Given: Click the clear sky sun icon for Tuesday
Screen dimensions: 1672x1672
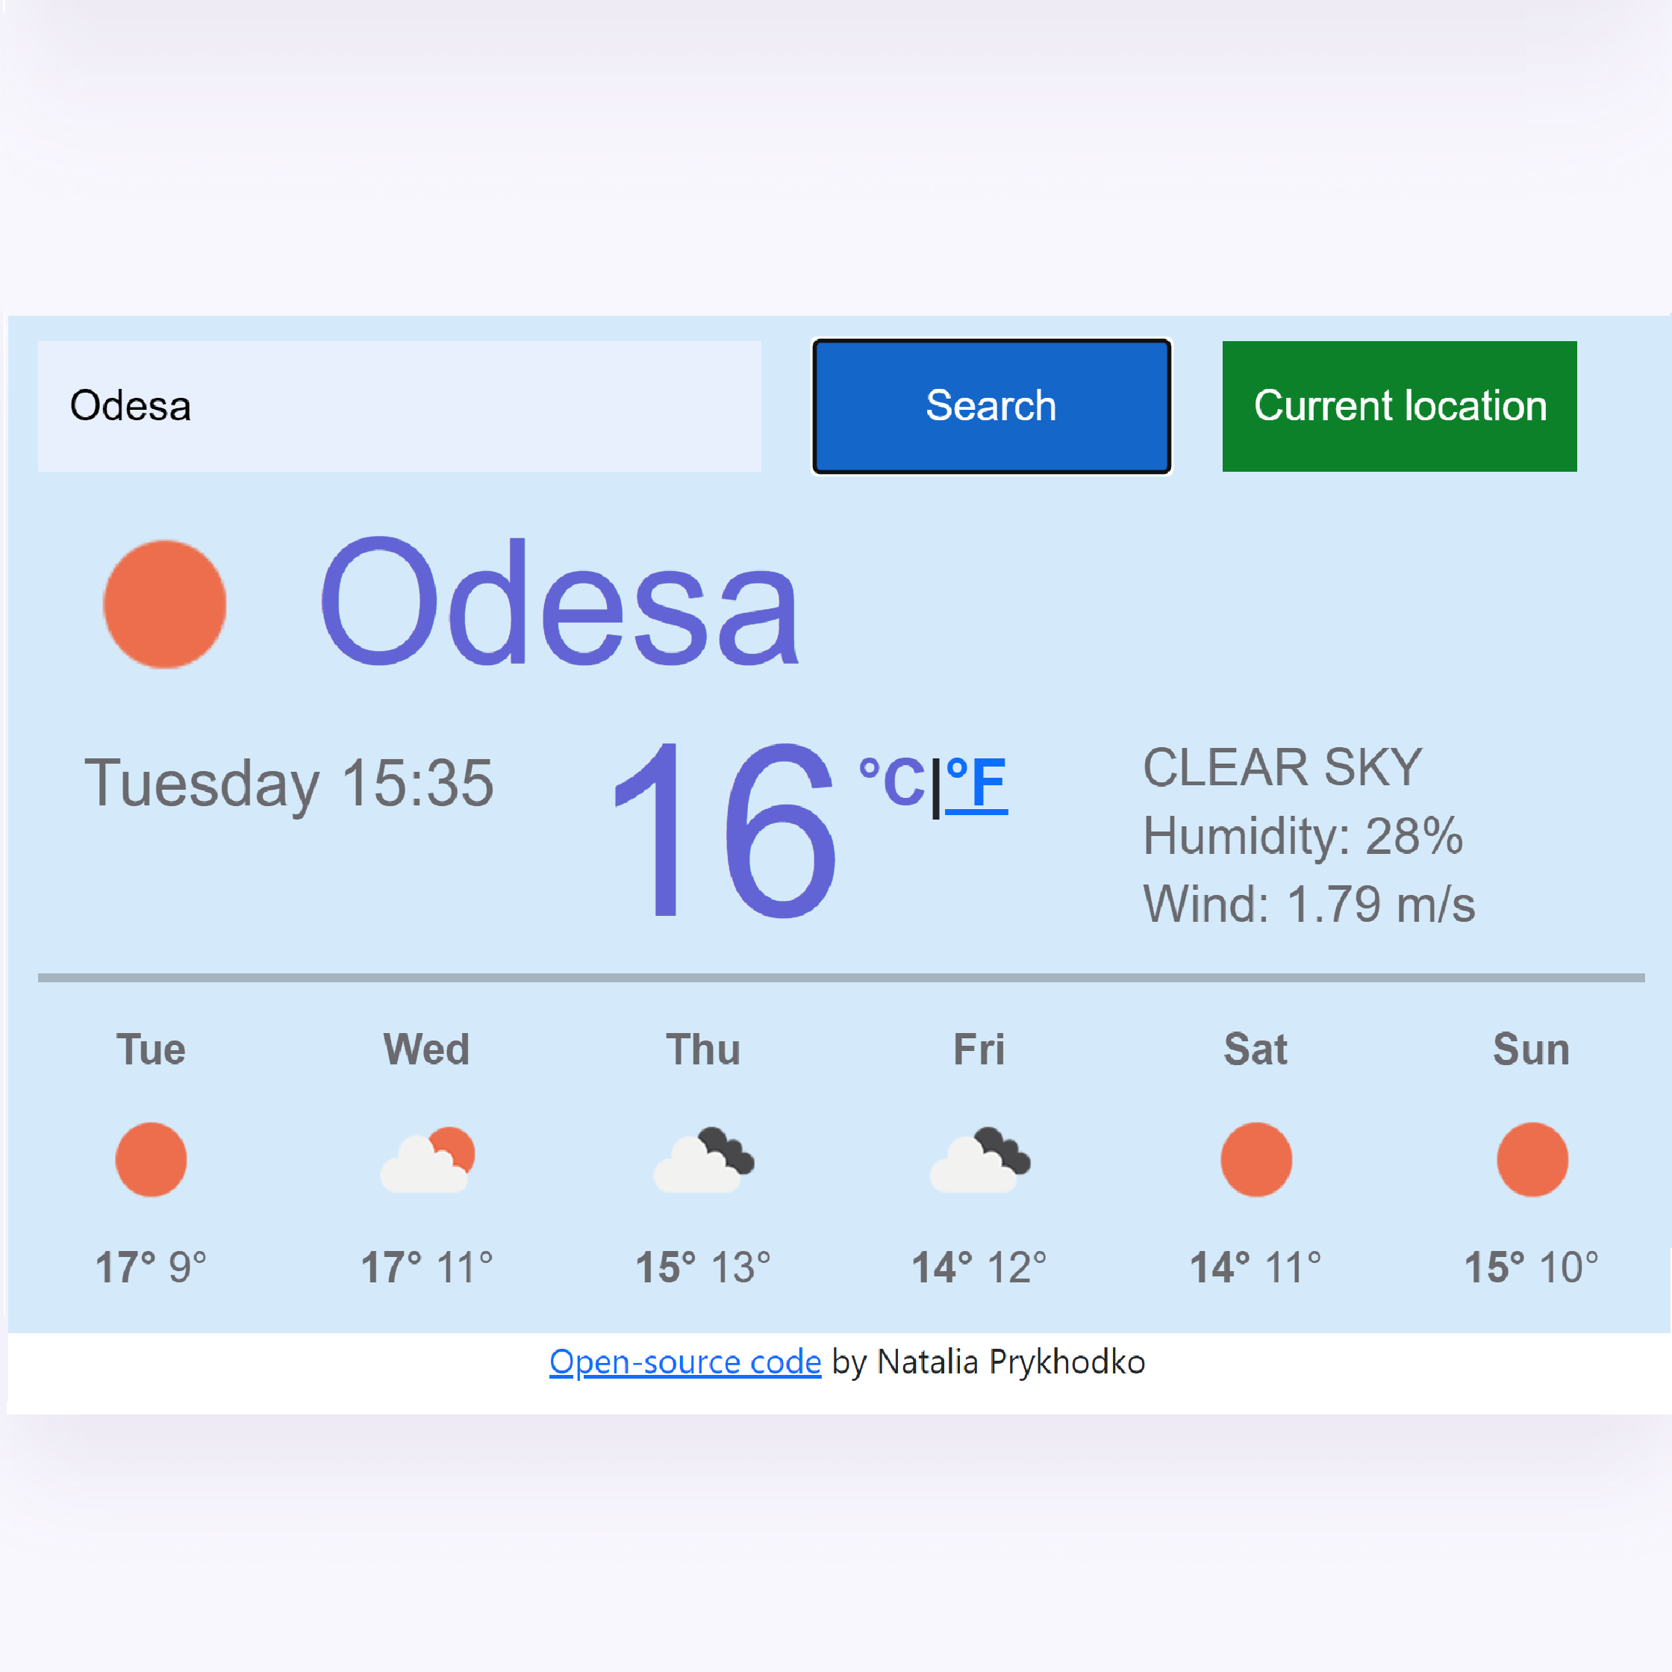Looking at the screenshot, I should tap(150, 1159).
